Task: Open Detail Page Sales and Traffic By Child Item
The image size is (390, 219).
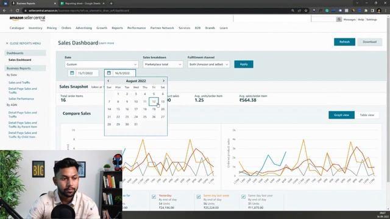Action: [x=23, y=135]
